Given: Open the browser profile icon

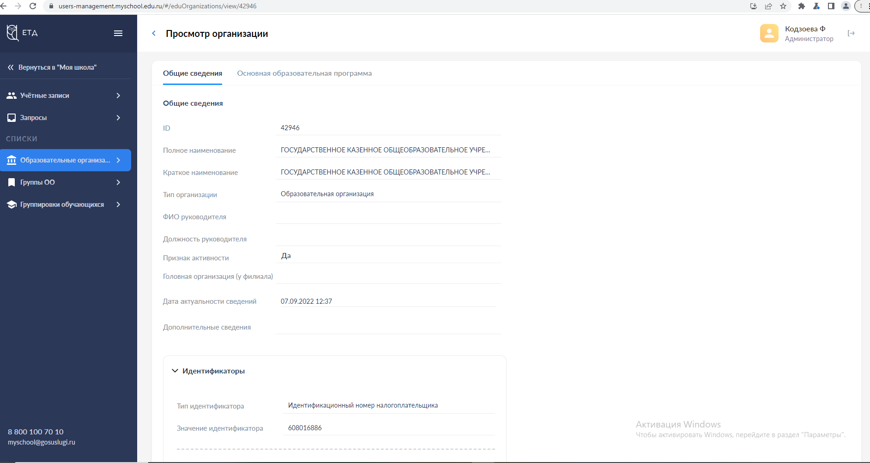Looking at the screenshot, I should (846, 6).
